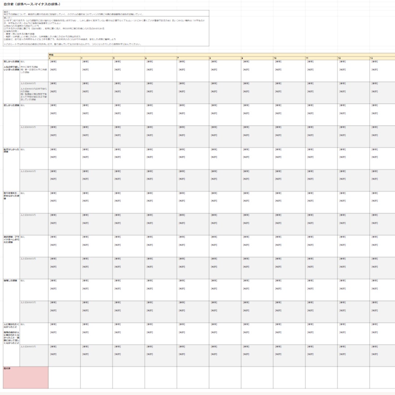Click the 挫折経験・プライドをへし折られた経験 row label

click(x=11, y=239)
